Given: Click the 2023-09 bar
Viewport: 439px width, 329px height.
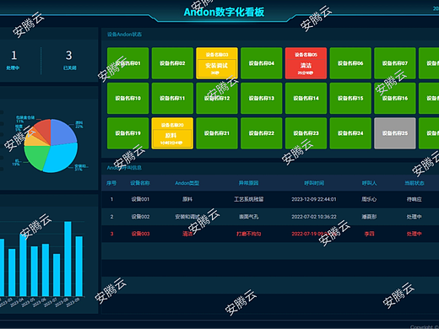Looking at the screenshot, I should coord(79,266).
